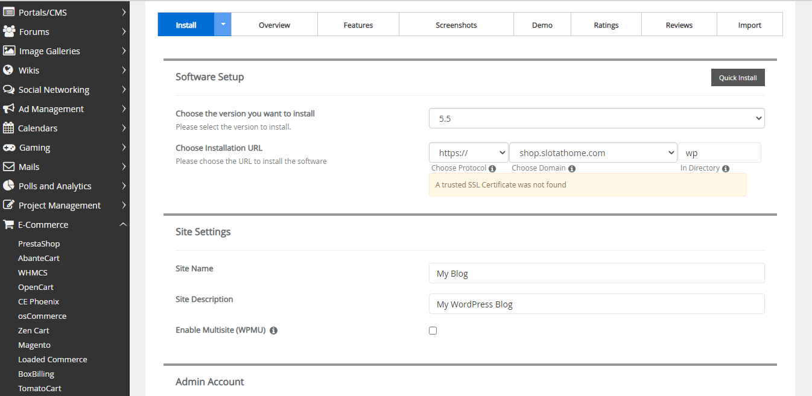Image resolution: width=812 pixels, height=396 pixels.
Task: Select PrestaShop from the E-Commerce list
Action: 39,244
